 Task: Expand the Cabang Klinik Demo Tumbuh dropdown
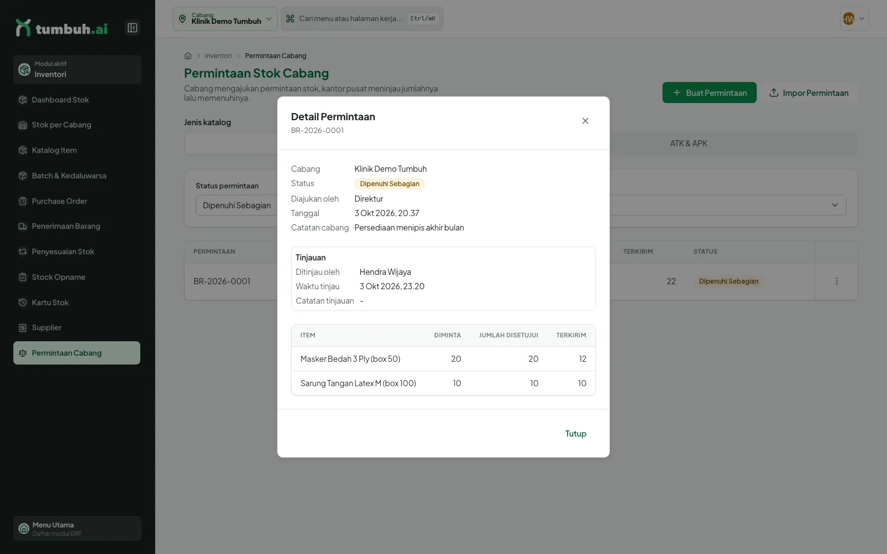225,19
